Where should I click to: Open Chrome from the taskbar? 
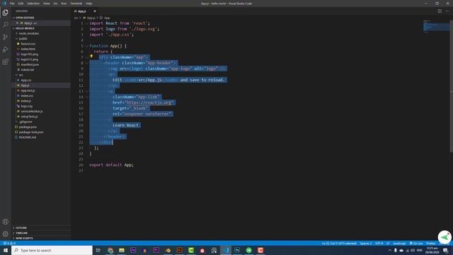click(x=110, y=250)
